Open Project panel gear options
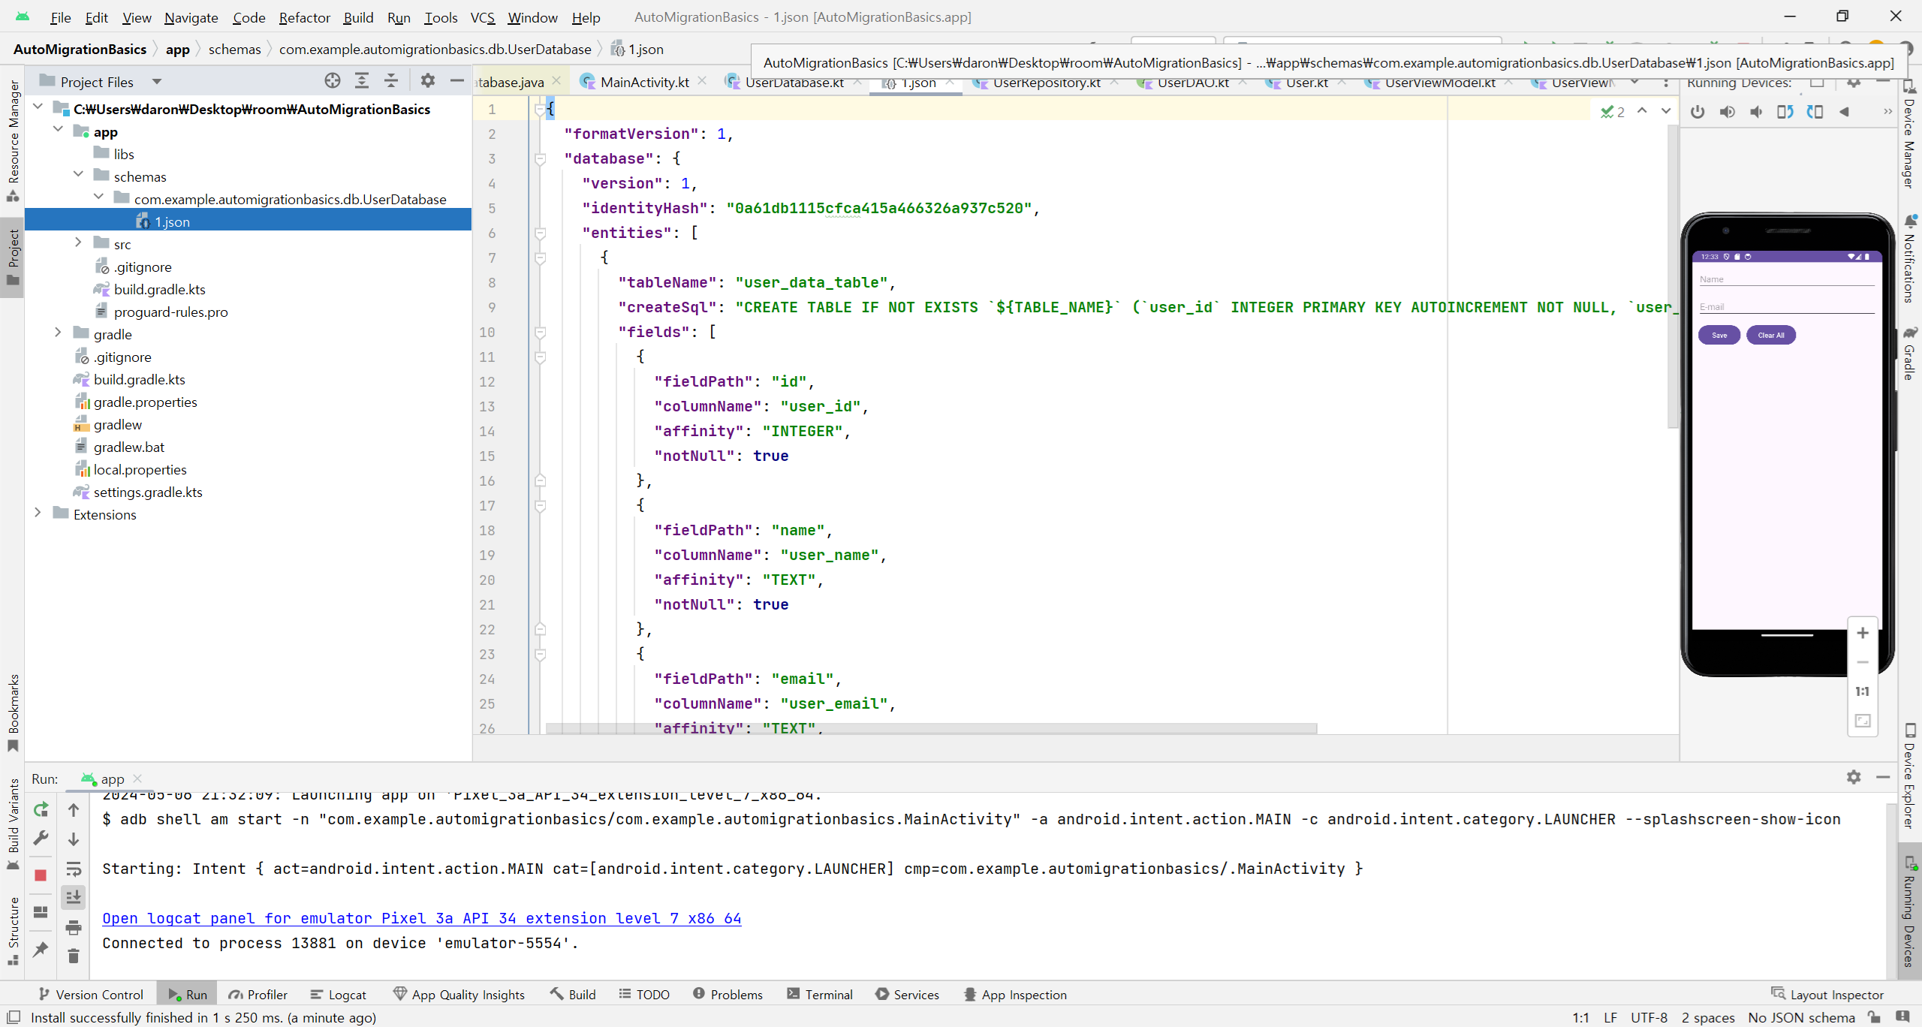 point(427,81)
